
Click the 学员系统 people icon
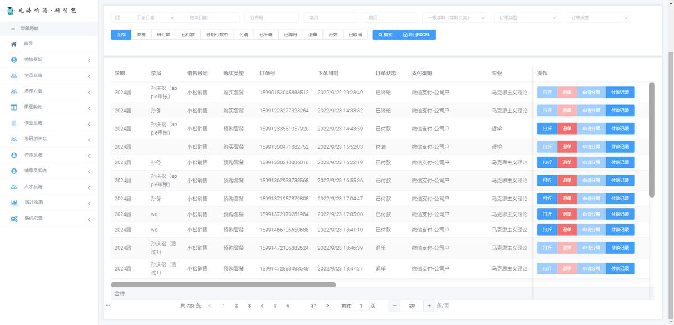[13, 75]
